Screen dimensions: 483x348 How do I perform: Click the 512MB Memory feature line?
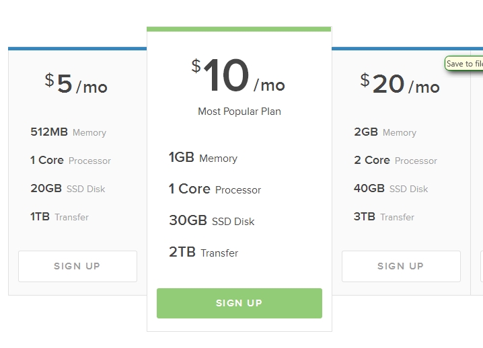coord(69,132)
